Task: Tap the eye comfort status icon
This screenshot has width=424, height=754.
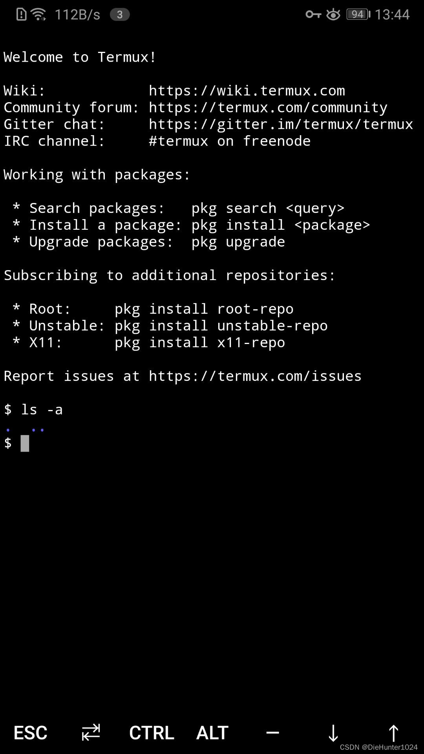Action: [333, 15]
